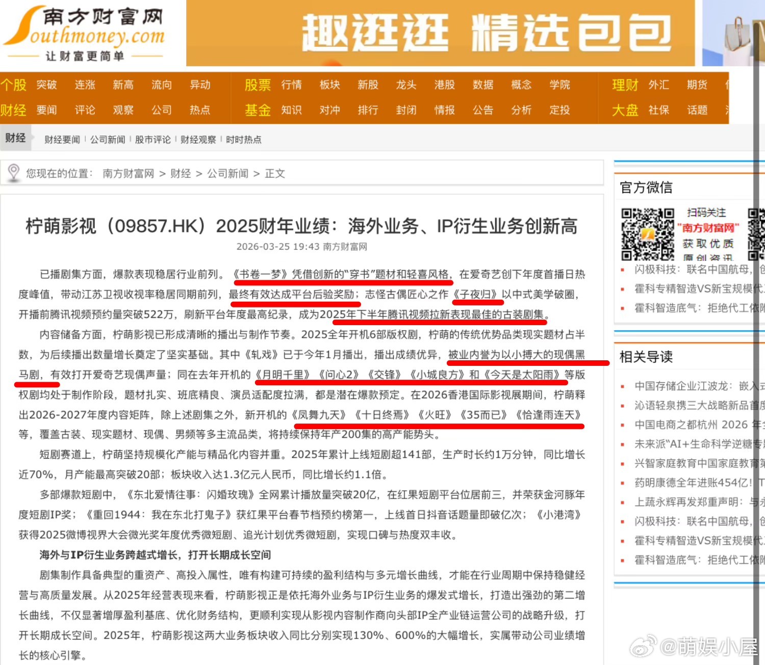
Task: Open 中国存储企业江波龙 related article
Action: 699,386
